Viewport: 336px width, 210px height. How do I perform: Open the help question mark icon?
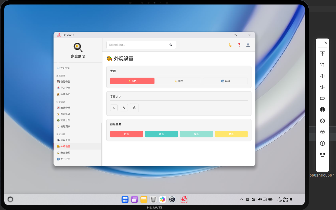(239, 45)
